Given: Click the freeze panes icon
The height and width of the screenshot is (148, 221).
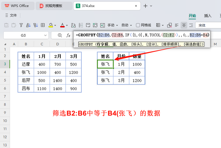Looking at the screenshot, I should pyautogui.click(x=103, y=25).
